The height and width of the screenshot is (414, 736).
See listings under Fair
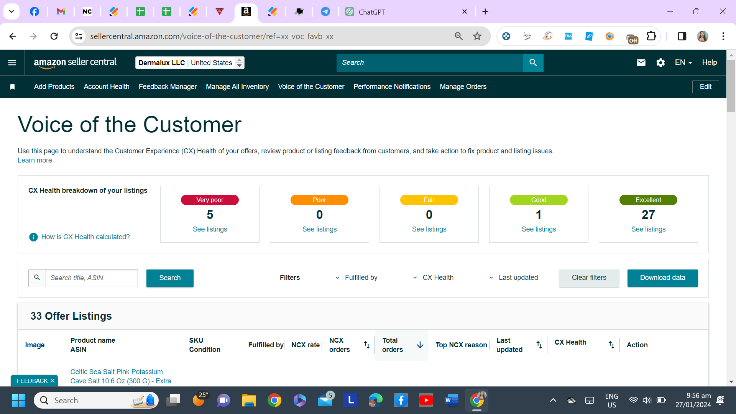(429, 229)
